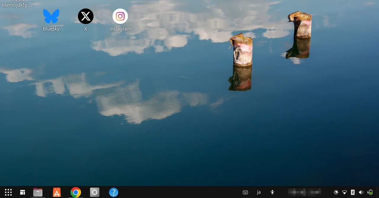The height and width of the screenshot is (198, 379).
Task: Open the accessibility menu in tray
Action: pyautogui.click(x=272, y=192)
